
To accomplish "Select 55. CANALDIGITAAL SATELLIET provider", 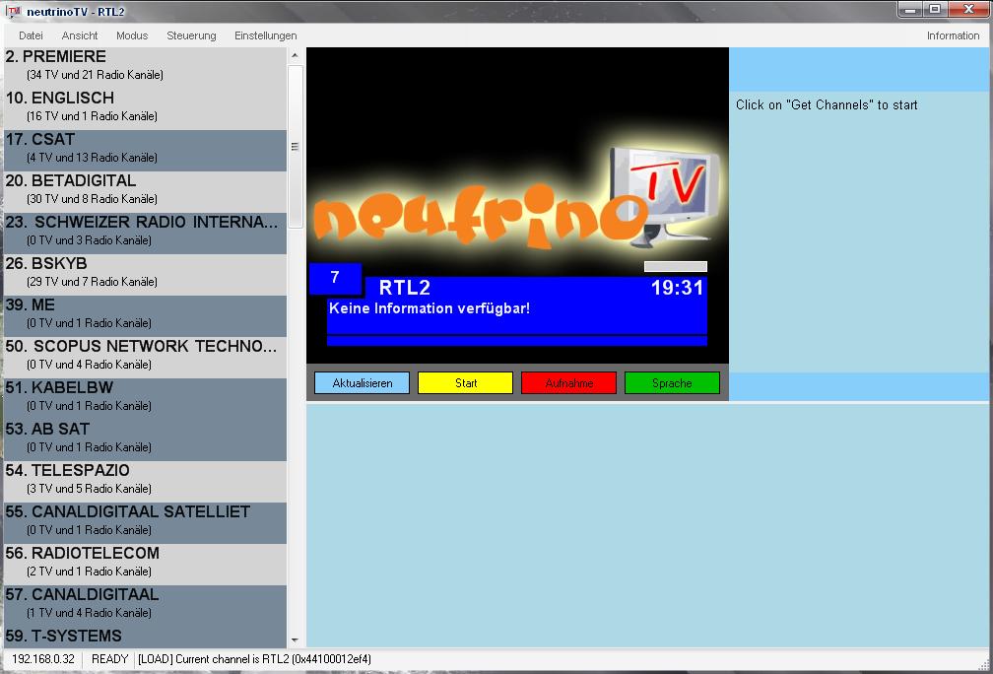I will [145, 523].
